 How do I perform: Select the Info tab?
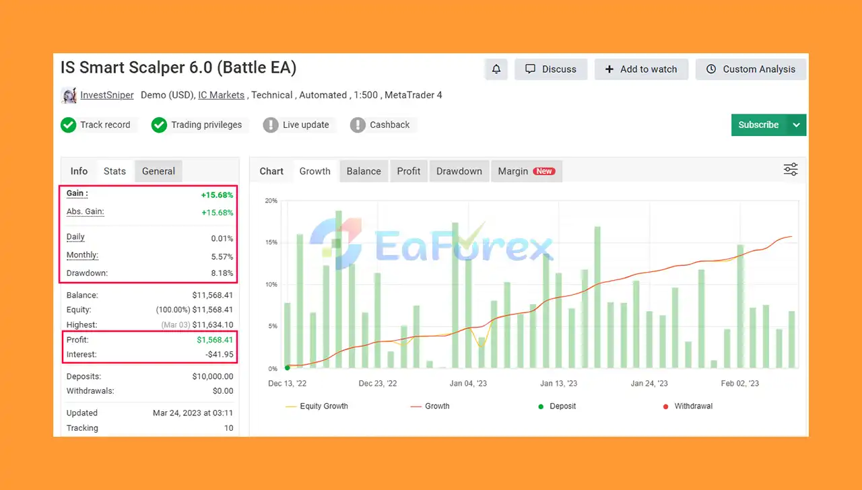pyautogui.click(x=79, y=171)
